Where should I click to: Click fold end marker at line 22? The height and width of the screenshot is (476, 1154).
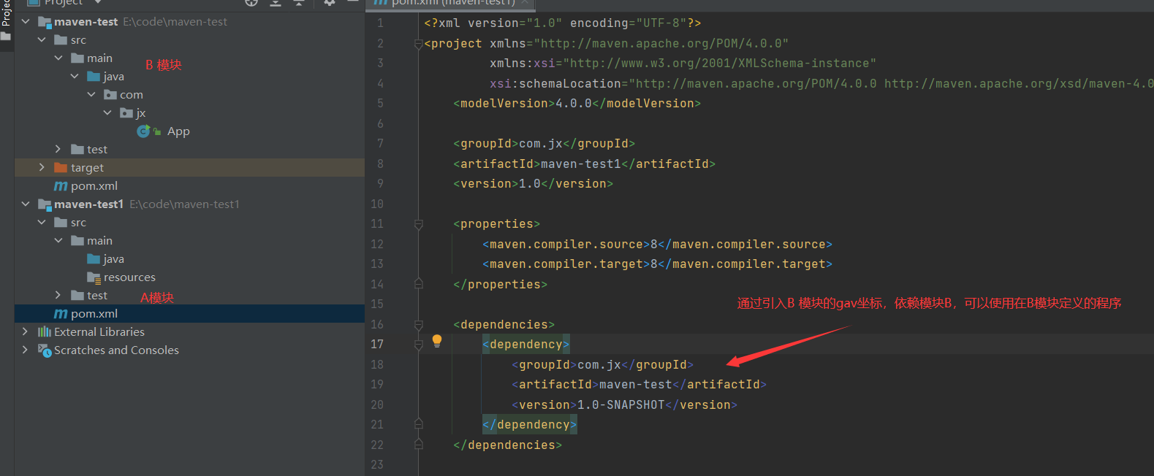tap(419, 444)
